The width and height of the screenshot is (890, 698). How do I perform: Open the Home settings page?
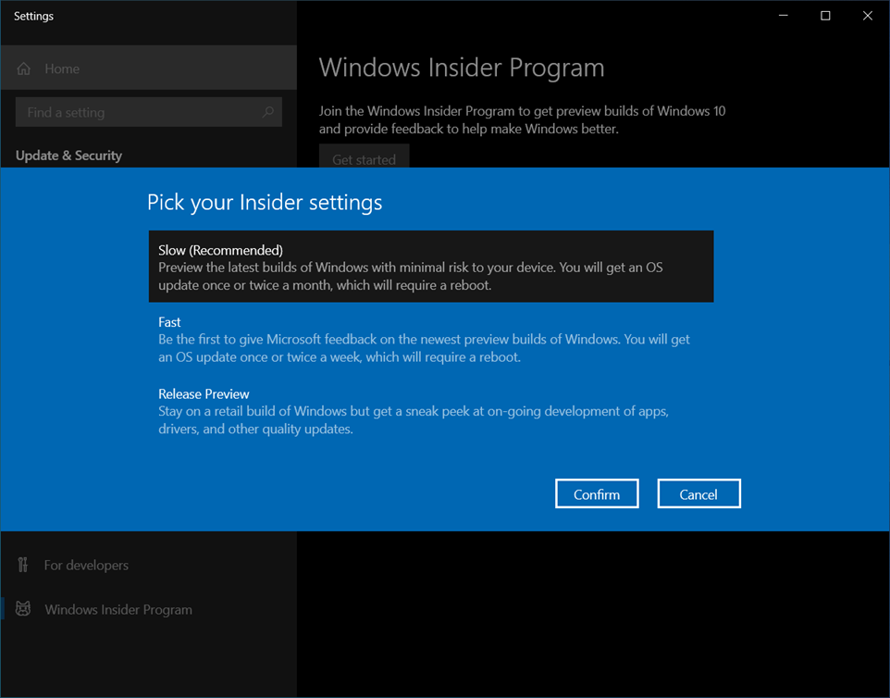pos(148,69)
